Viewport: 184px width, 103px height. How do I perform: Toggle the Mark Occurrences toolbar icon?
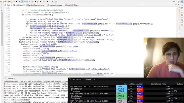(x=22, y=1)
